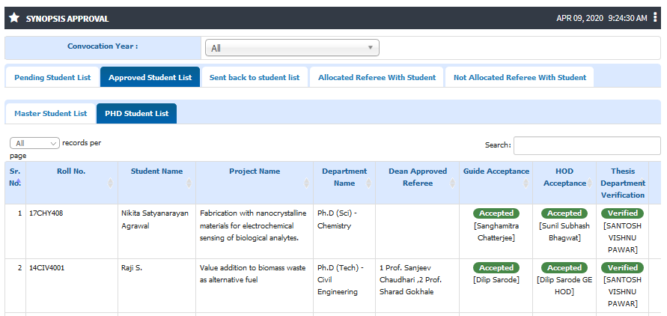667x316 pixels.
Task: Sort by Department Name column
Action: 368,183
